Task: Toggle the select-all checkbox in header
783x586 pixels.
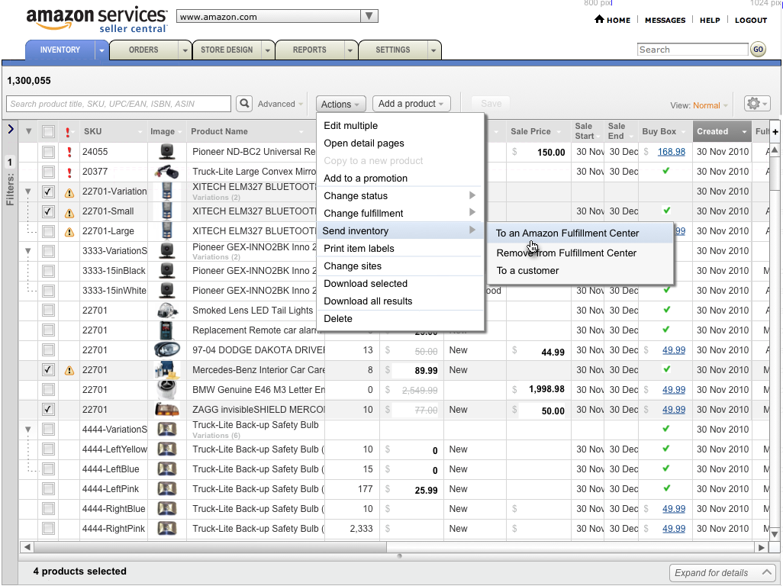Action: (48, 132)
